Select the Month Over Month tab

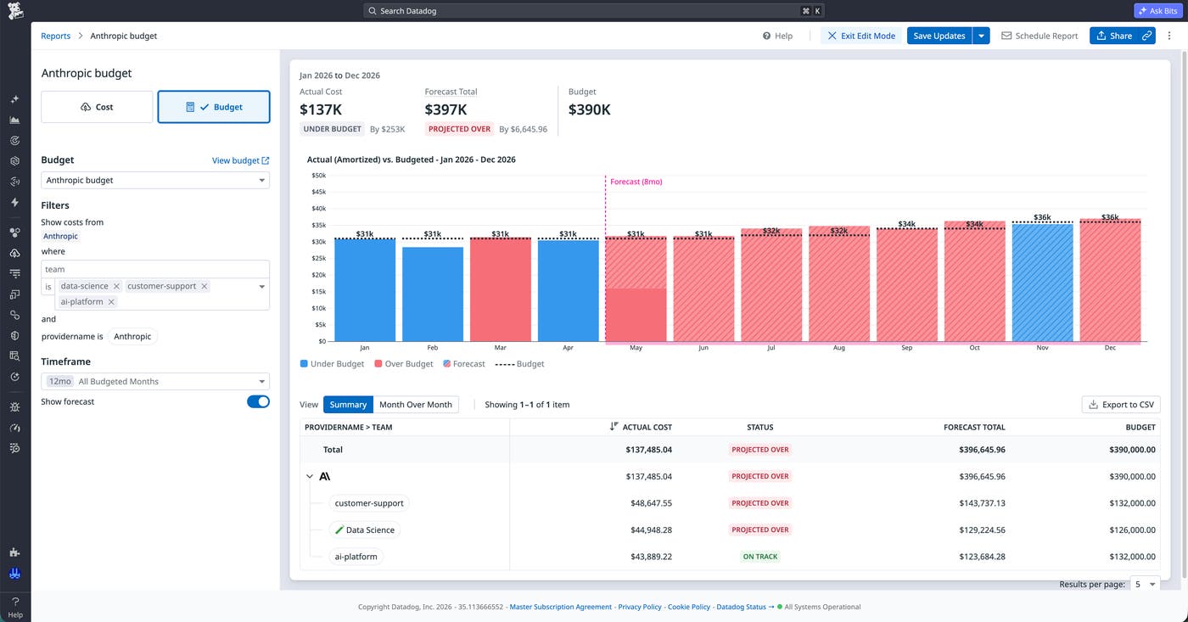pyautogui.click(x=416, y=405)
